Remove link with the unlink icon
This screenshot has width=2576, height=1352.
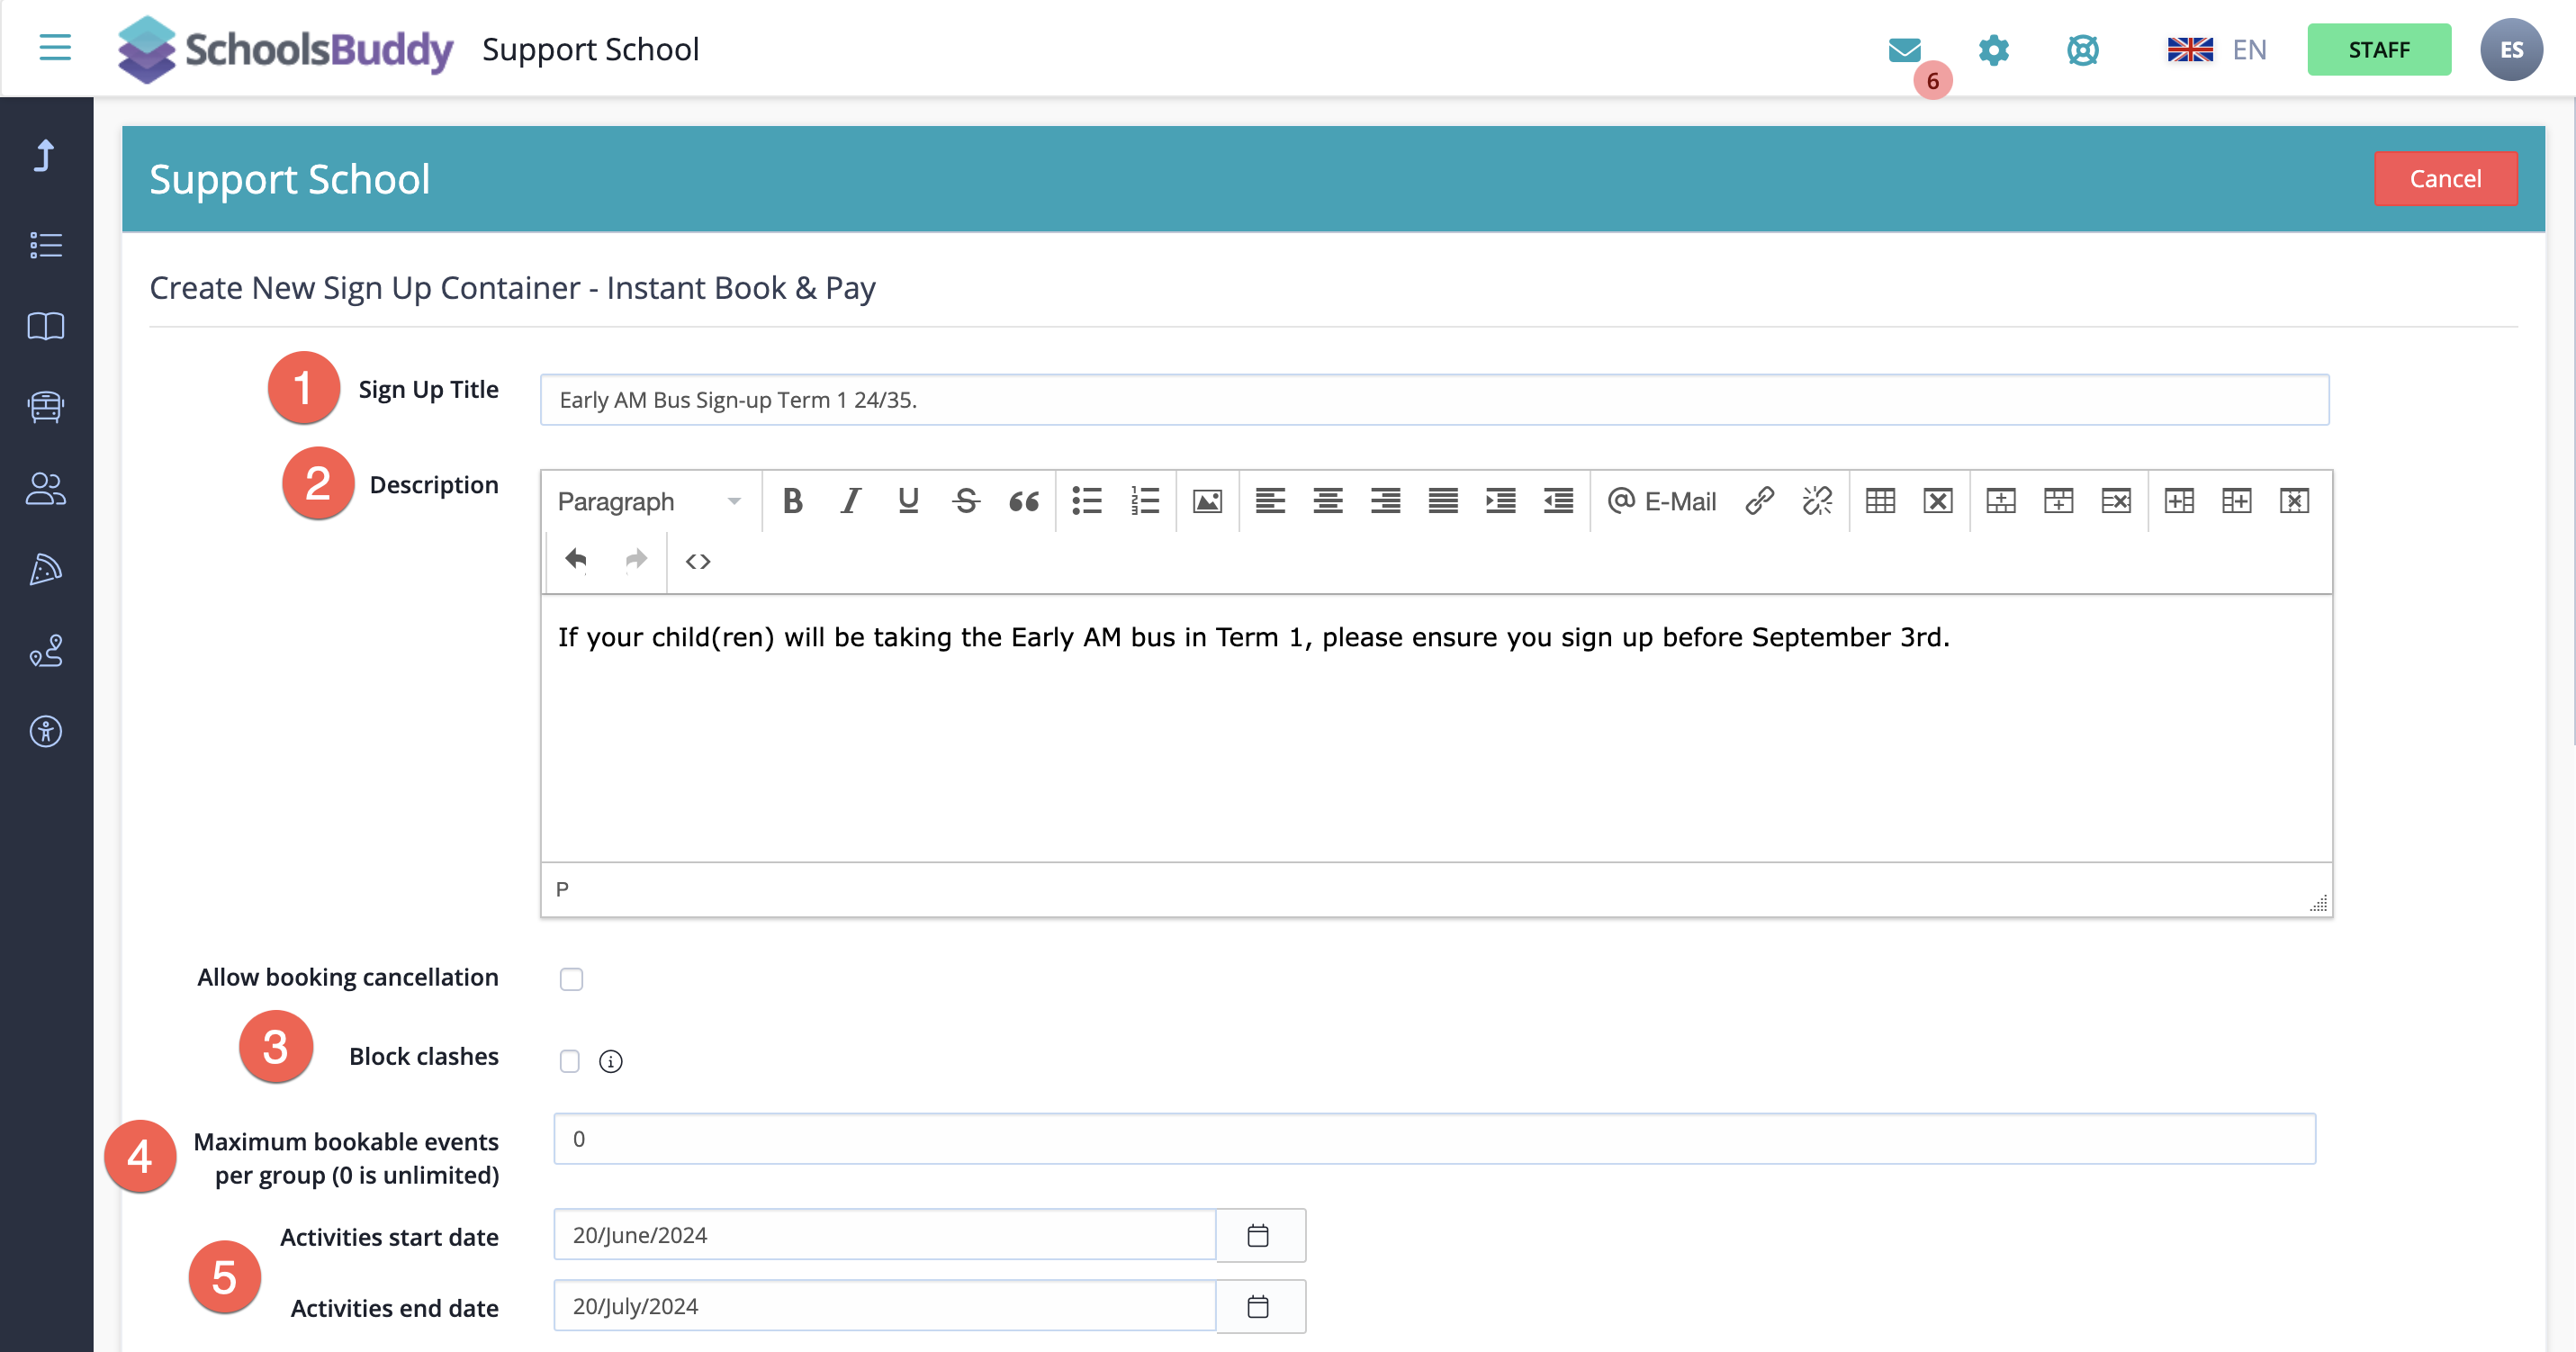click(x=1817, y=502)
